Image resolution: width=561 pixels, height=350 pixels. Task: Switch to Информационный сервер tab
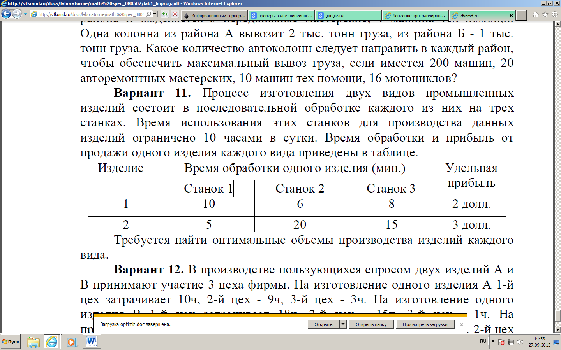coord(215,16)
